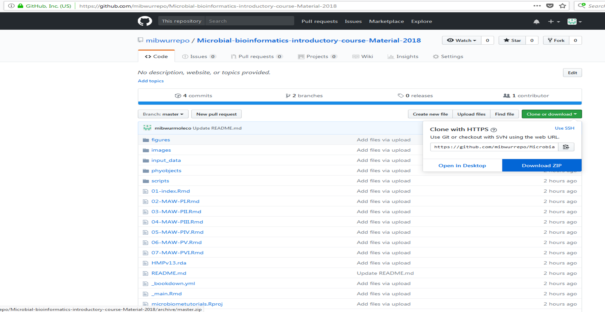The width and height of the screenshot is (605, 312).
Task: Switch to Use SSH clone link
Action: tap(564, 128)
